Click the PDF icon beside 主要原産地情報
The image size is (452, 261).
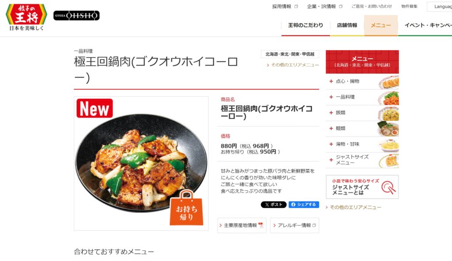[261, 225]
